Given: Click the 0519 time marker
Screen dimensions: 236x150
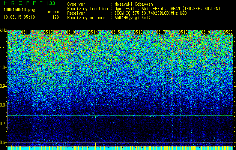Looking at the screenshot, I should [x=206, y=32].
